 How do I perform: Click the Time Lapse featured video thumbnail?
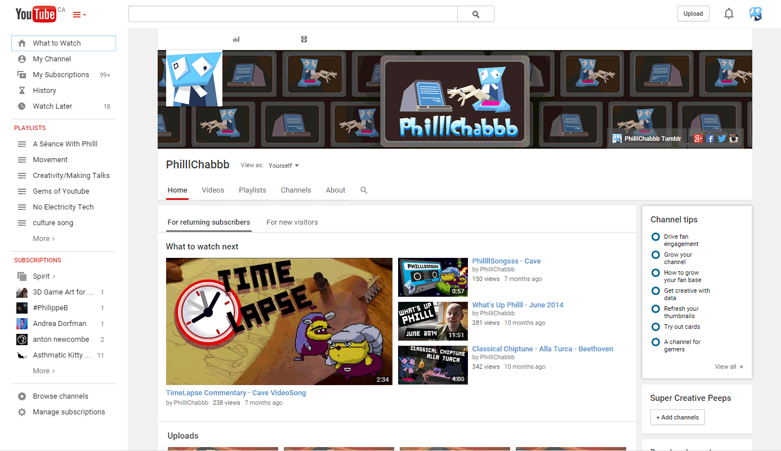279,321
